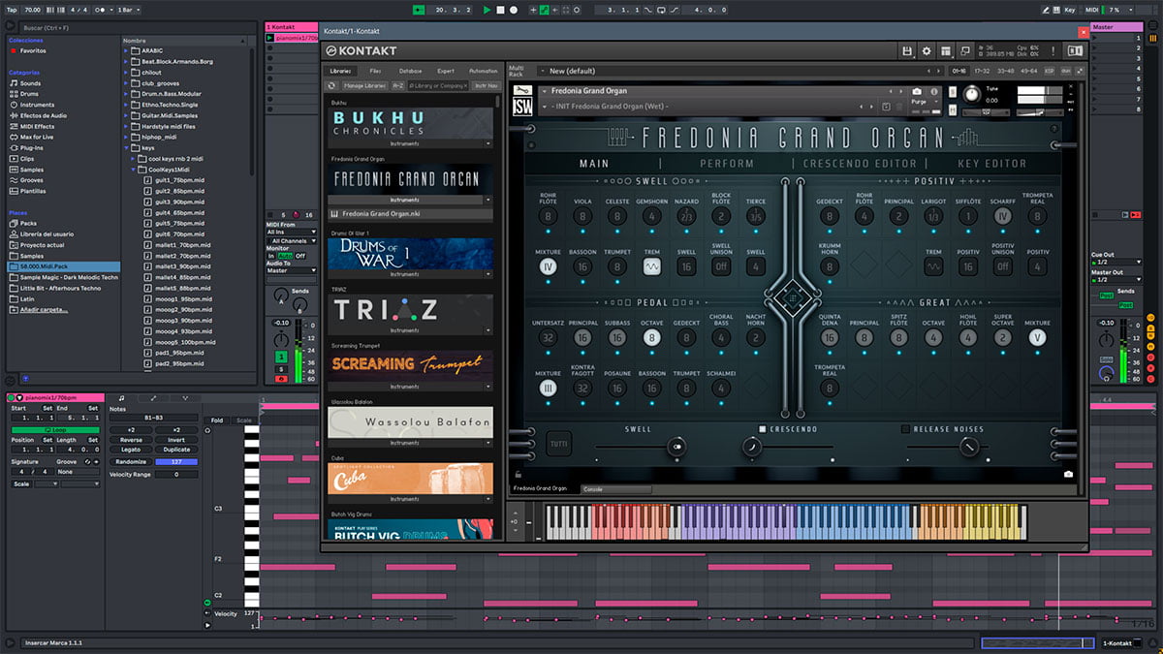Click the Duplicate notes button
The height and width of the screenshot is (654, 1163).
176,450
